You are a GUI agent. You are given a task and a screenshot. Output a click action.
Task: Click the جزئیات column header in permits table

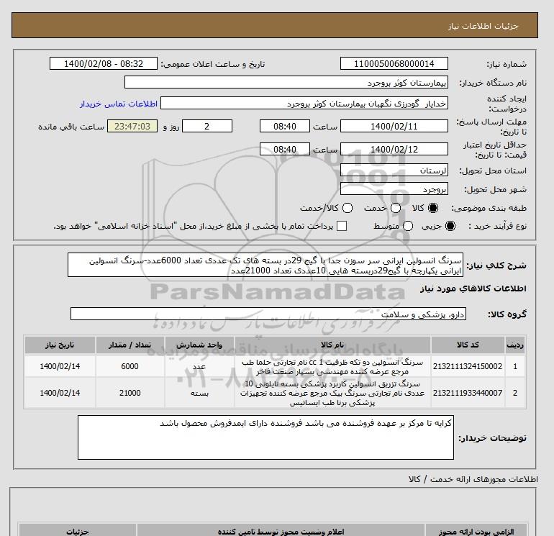78,531
